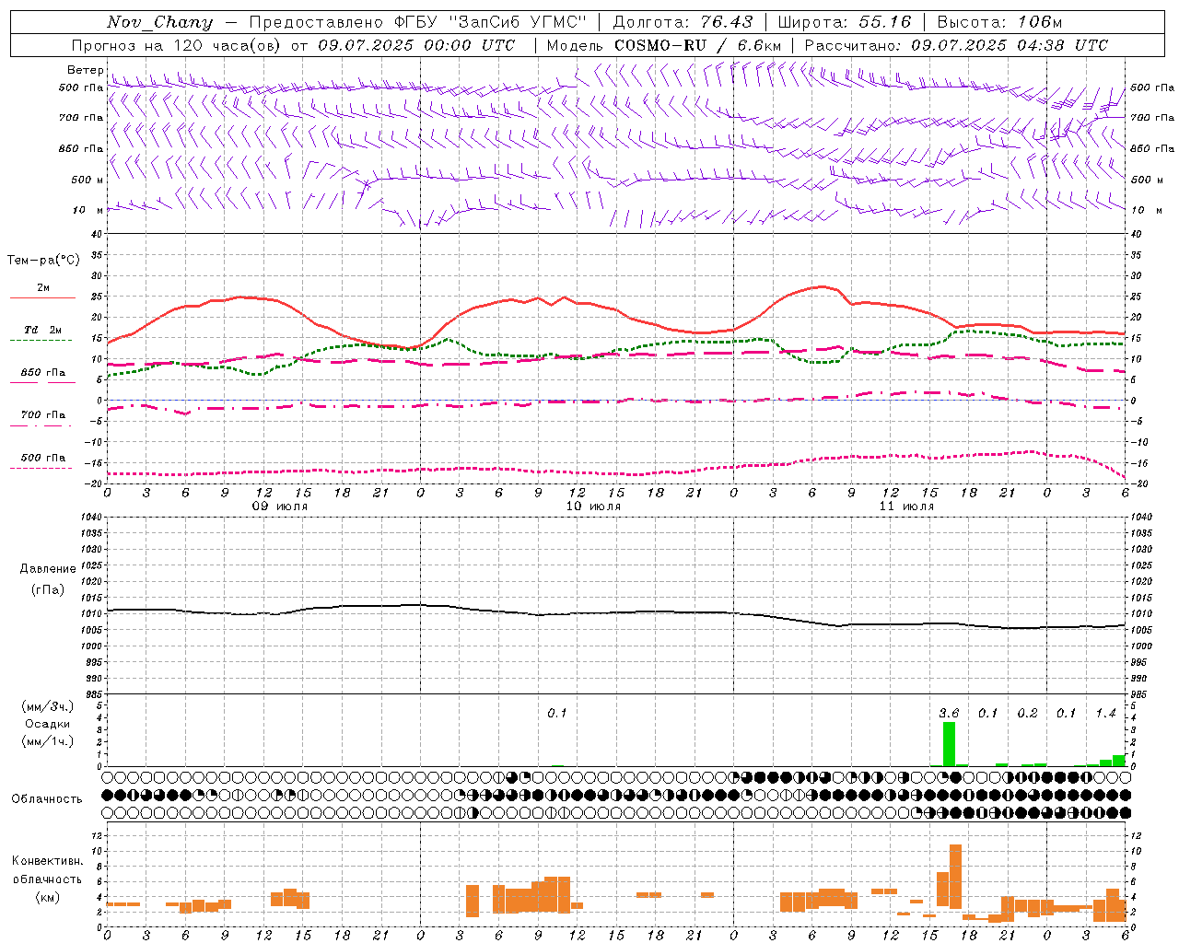Screen dimensions: 1179x943
Task: Click the '3.6' precipitation amount label
Action: click(949, 713)
